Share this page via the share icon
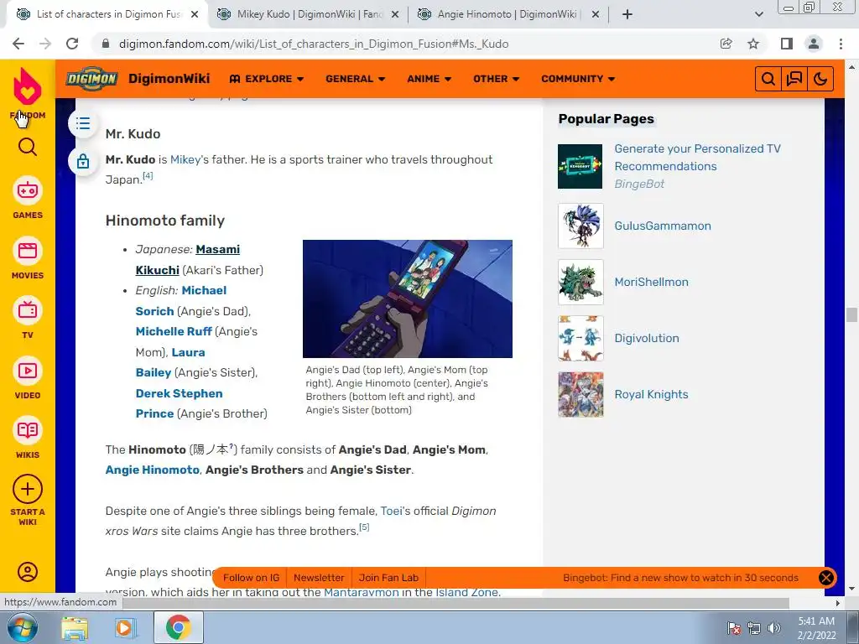The height and width of the screenshot is (644, 859). click(x=726, y=44)
